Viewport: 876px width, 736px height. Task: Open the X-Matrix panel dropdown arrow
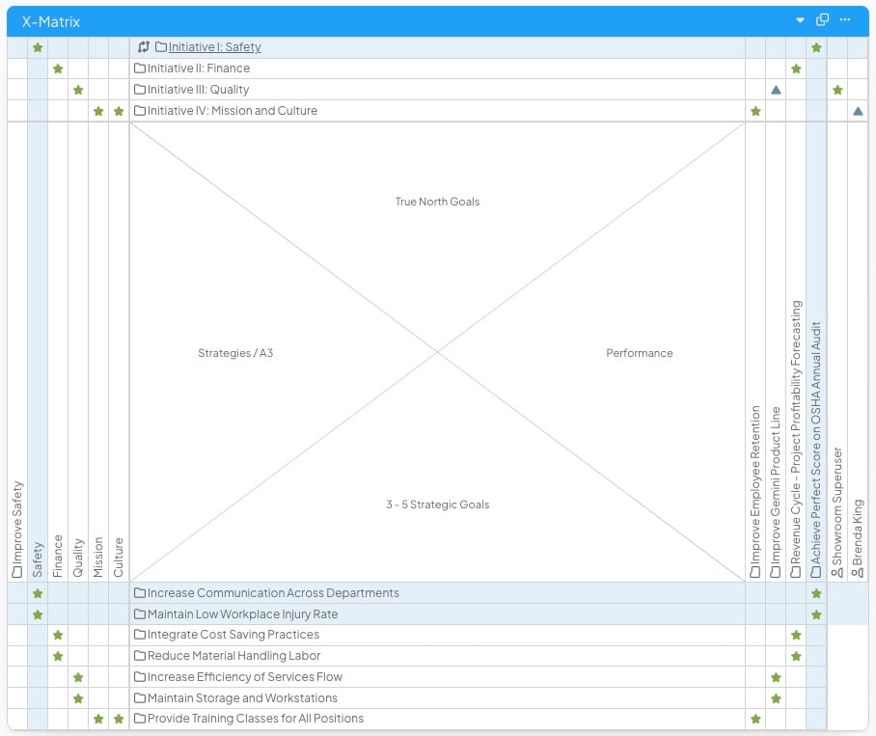click(800, 20)
